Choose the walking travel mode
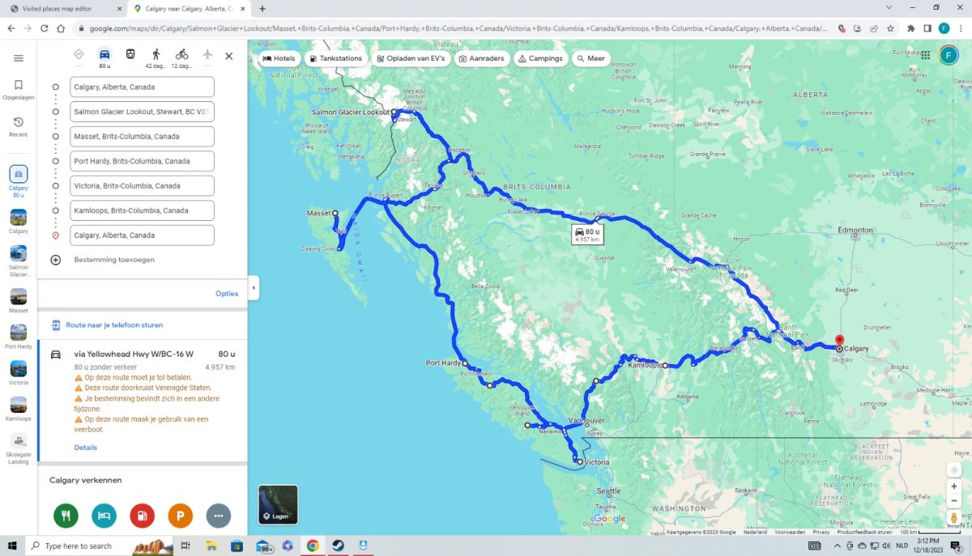 tap(156, 55)
